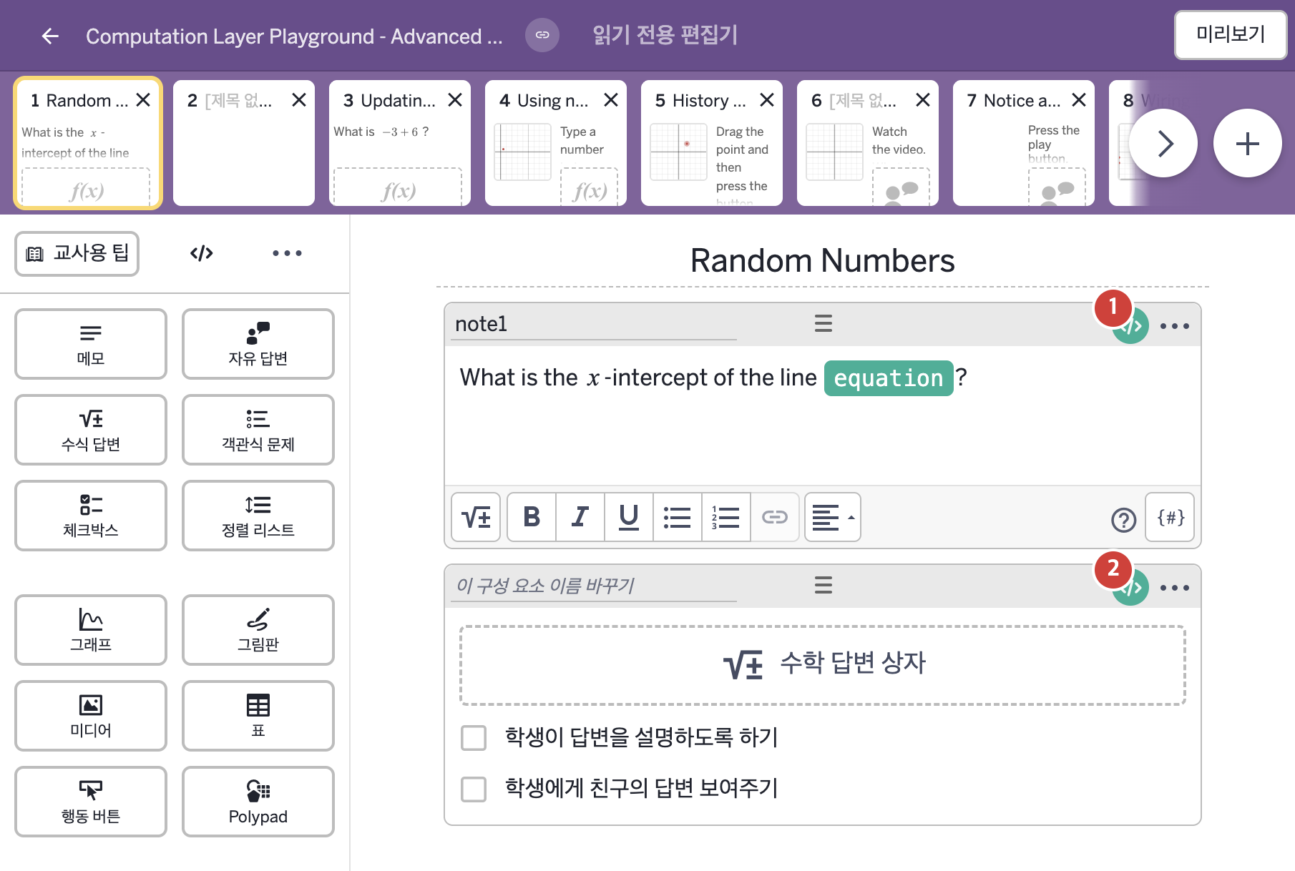Toggle bold formatting

(532, 517)
